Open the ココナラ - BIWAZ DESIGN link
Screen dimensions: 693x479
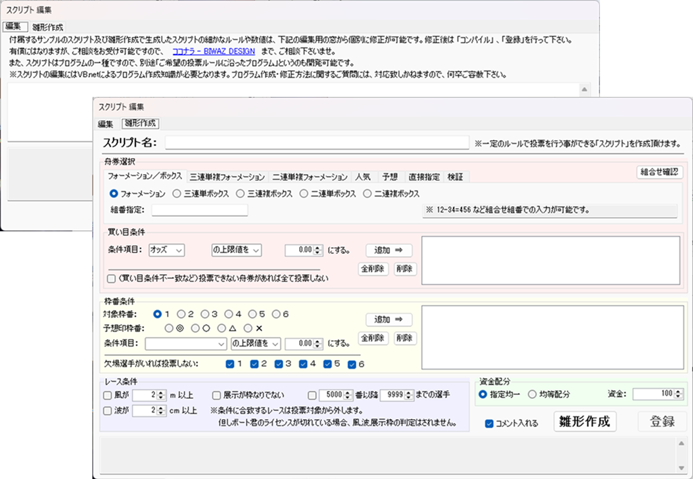point(214,51)
